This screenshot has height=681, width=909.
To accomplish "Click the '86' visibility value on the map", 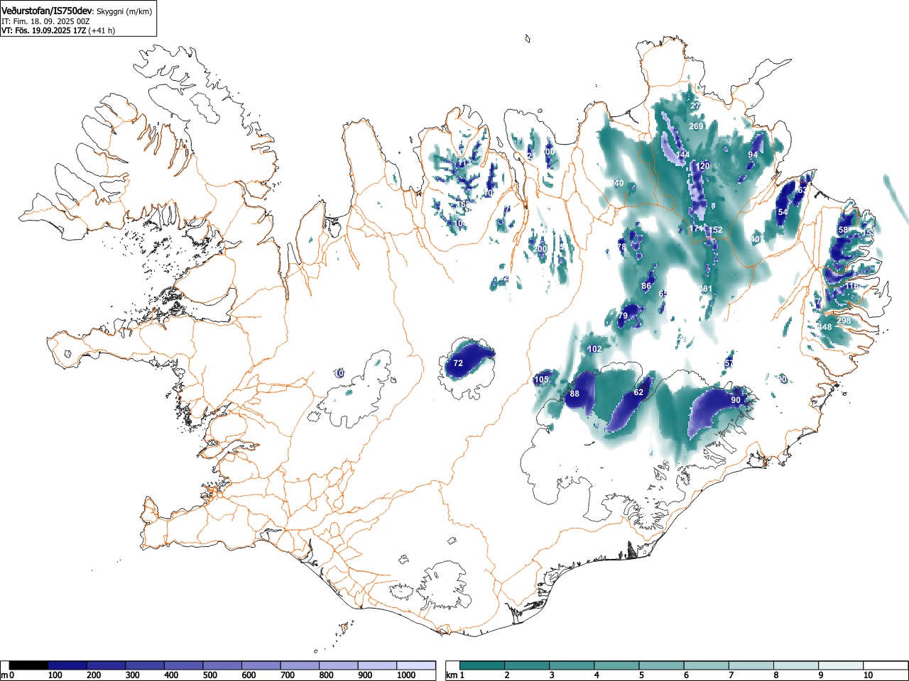I will (646, 287).
